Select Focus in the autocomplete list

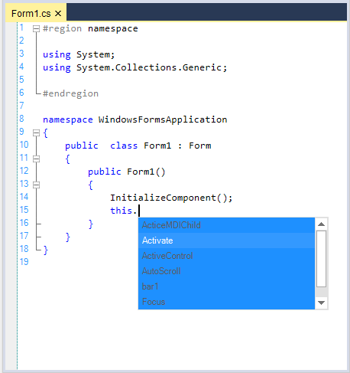click(226, 302)
